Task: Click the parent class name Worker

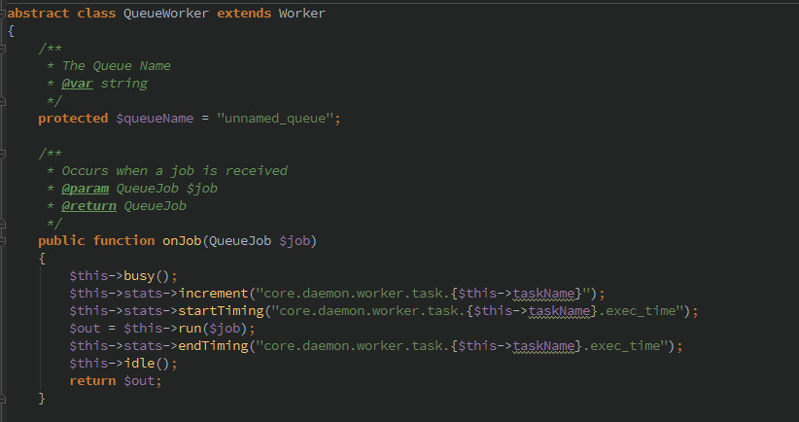Action: tap(301, 14)
